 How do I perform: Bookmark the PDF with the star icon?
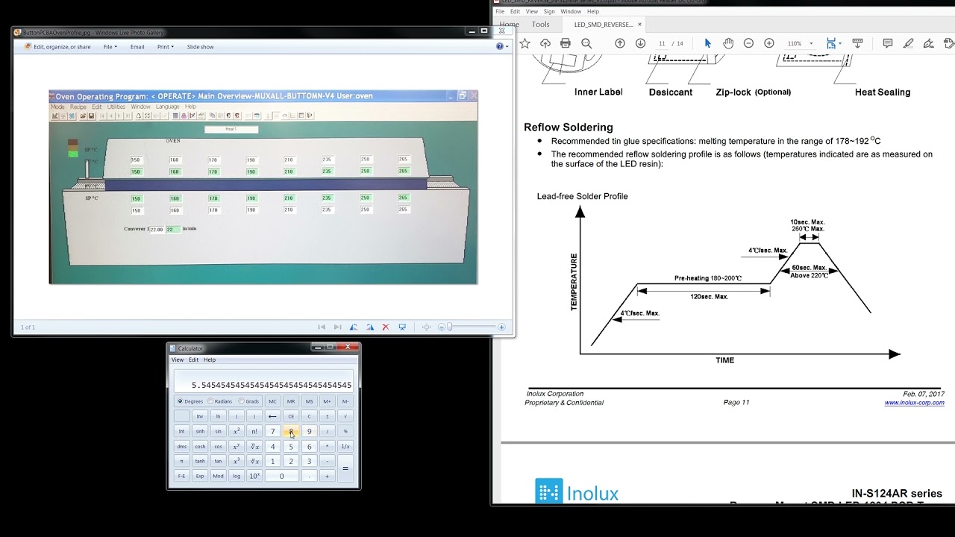(525, 43)
